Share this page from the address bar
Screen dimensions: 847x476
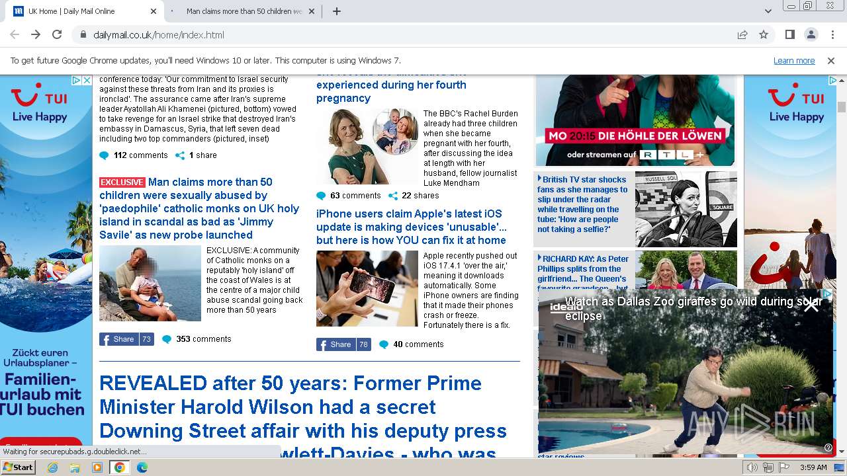(742, 35)
